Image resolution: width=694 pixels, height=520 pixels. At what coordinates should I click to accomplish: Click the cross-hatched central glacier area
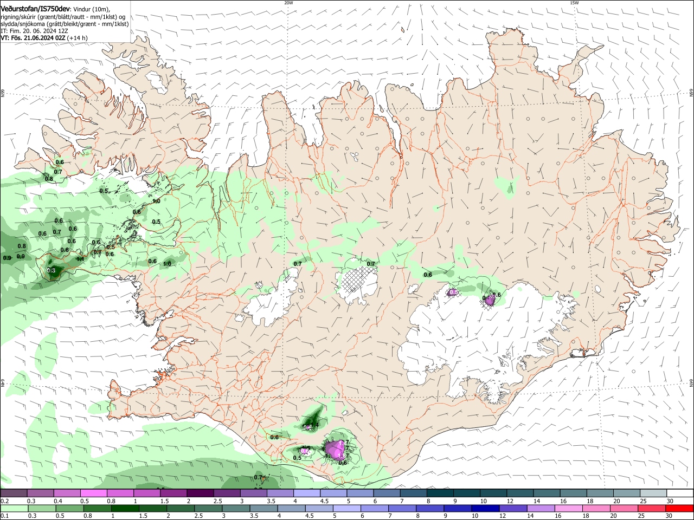pos(356,284)
